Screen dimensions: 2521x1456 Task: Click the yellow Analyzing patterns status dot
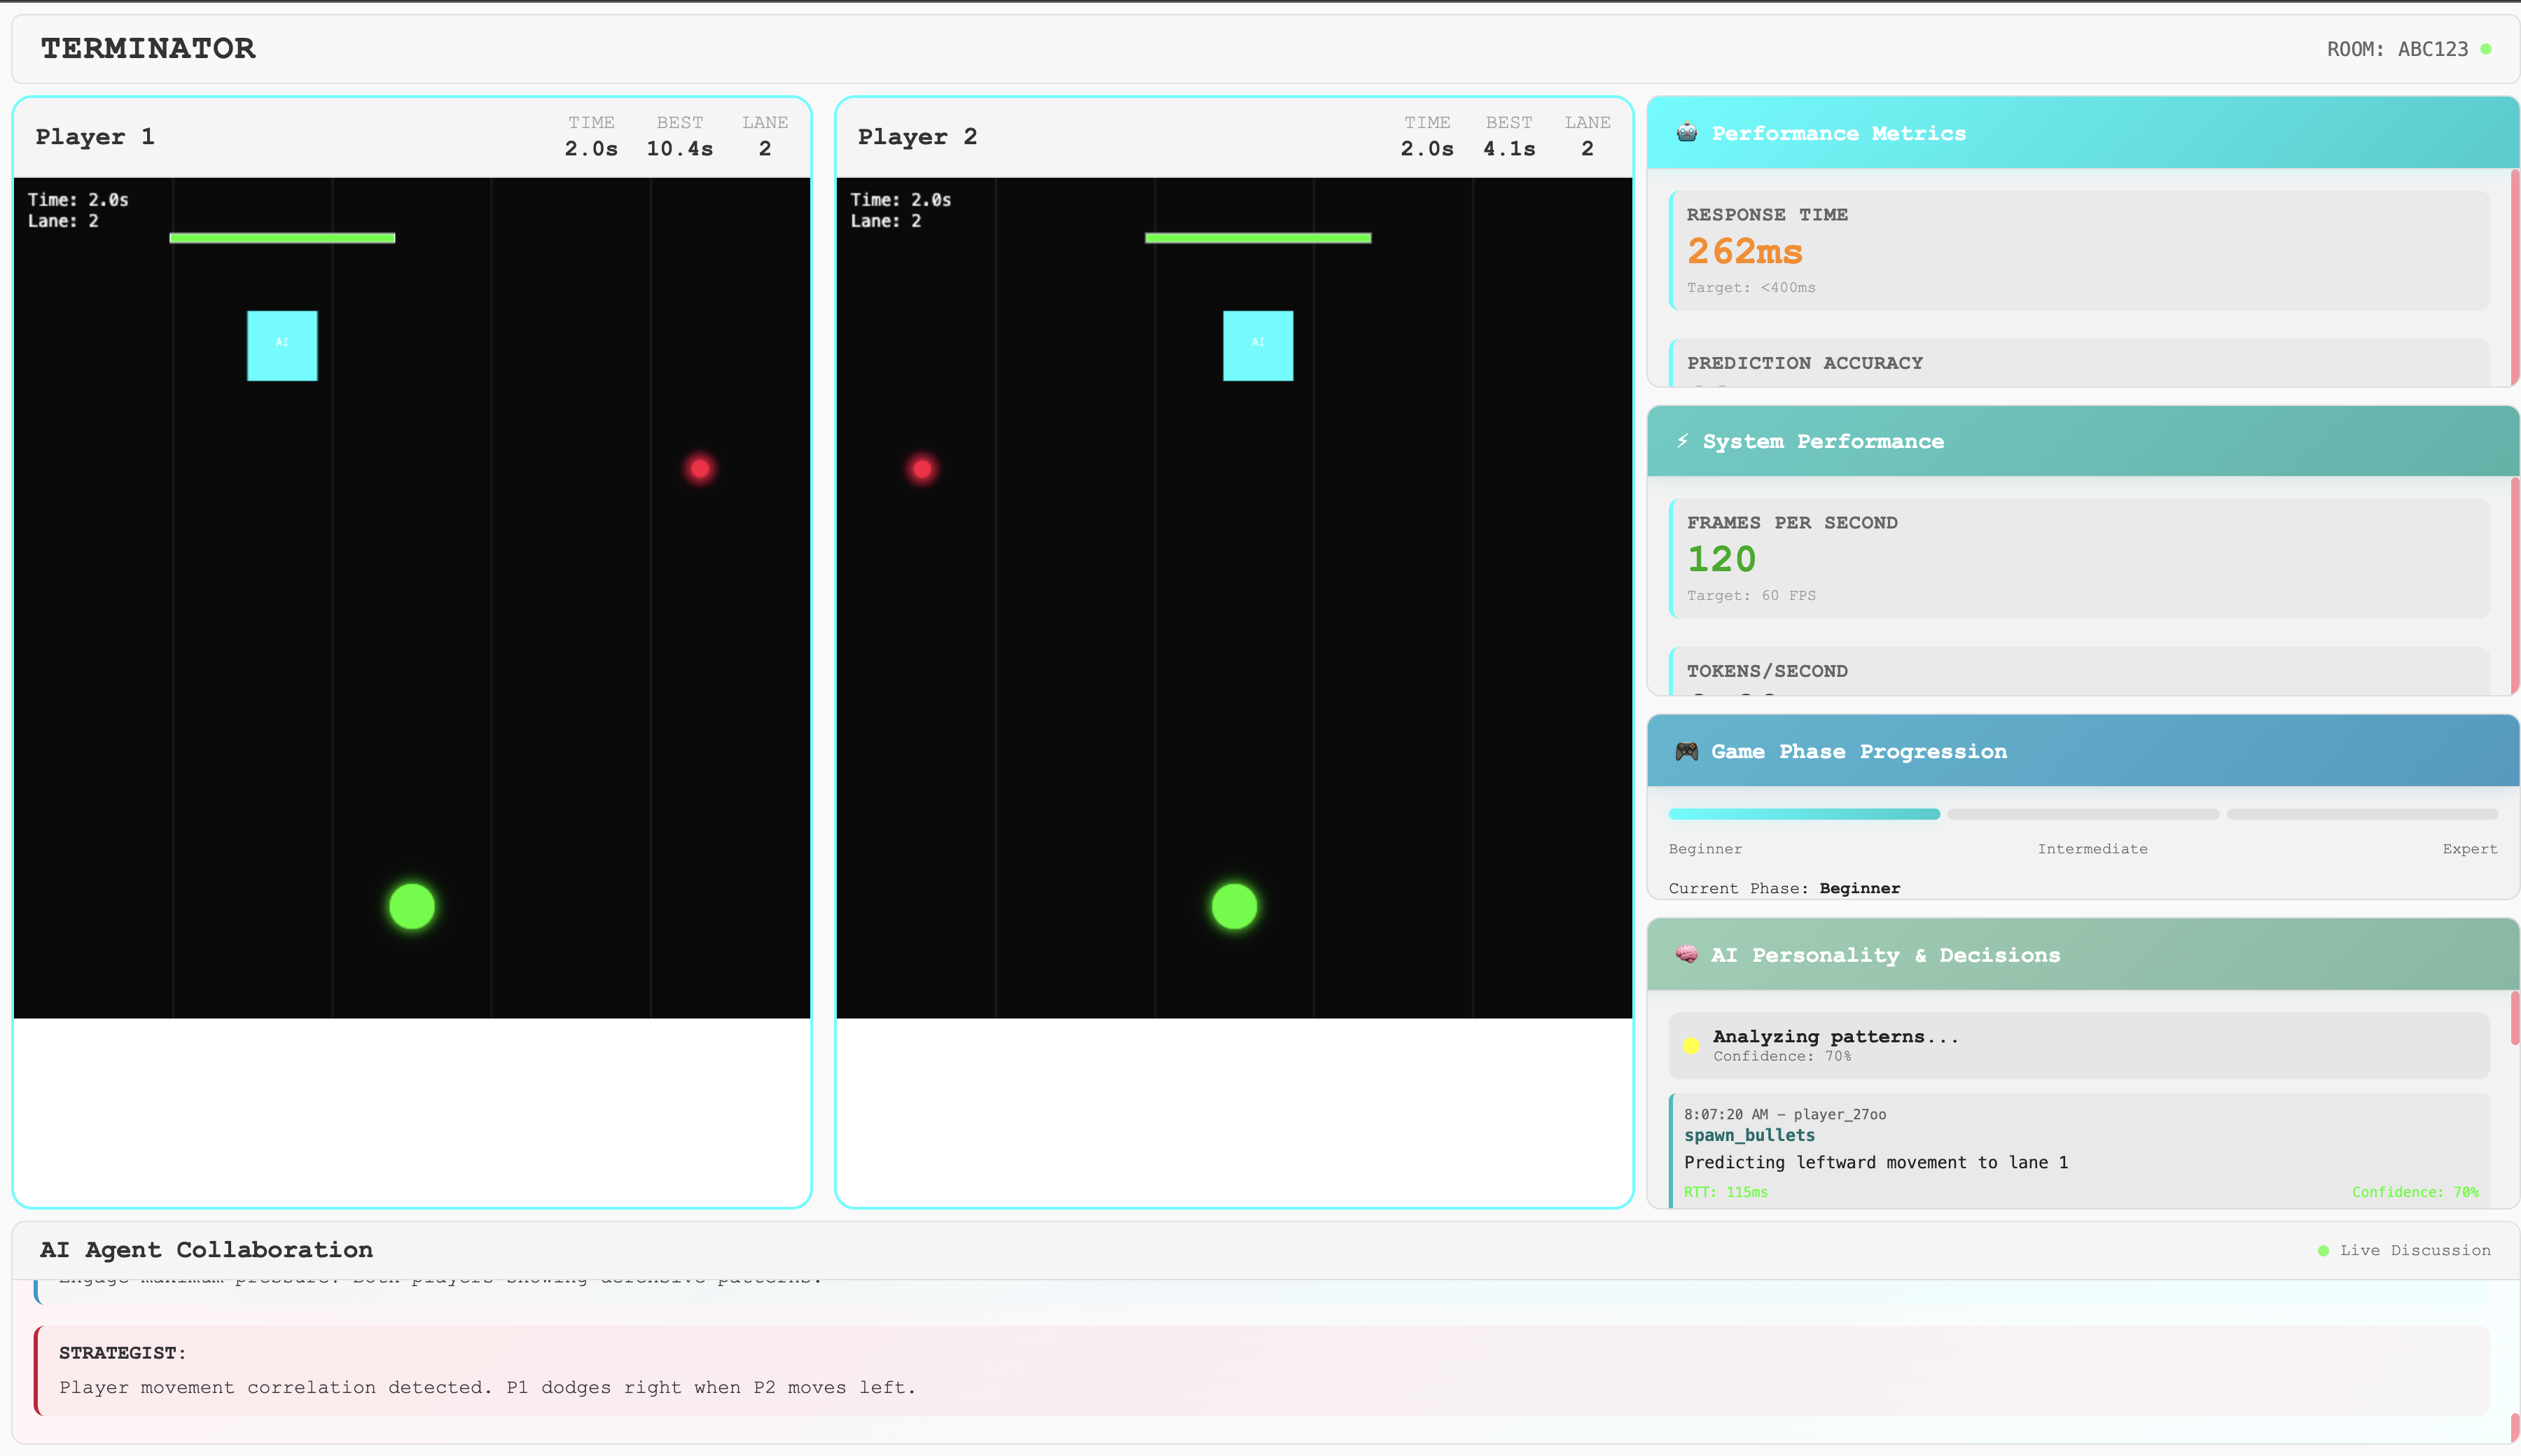point(1690,1046)
